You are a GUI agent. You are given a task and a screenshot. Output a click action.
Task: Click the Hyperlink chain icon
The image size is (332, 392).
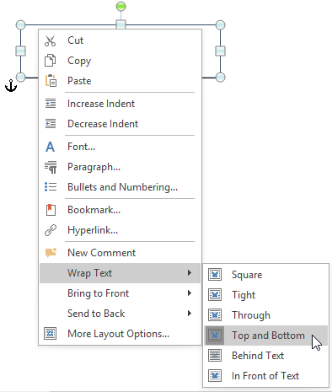tap(51, 230)
